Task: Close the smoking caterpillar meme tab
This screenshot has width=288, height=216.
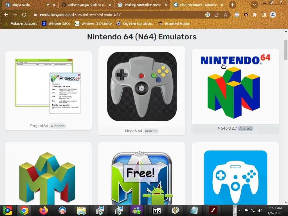Action: coord(166,5)
